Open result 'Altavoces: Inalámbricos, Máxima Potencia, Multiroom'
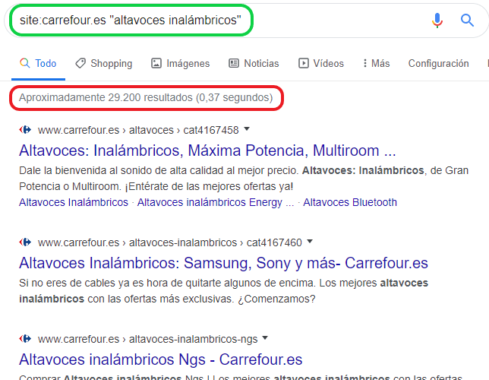The height and width of the screenshot is (380, 489). (x=207, y=150)
